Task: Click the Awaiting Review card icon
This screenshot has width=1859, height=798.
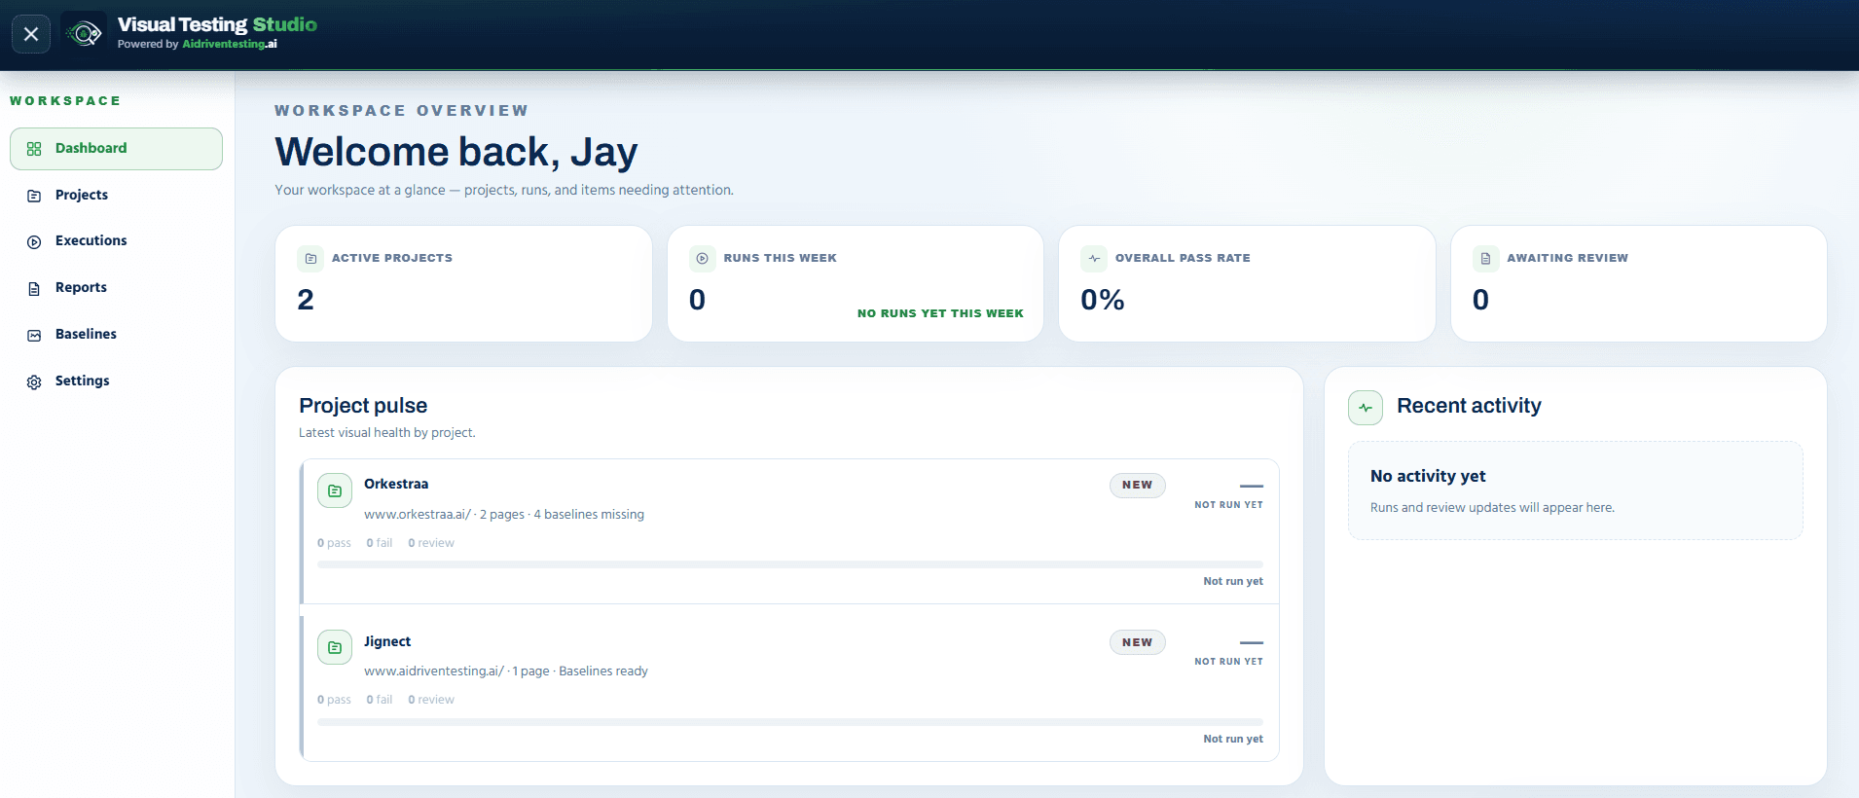Action: pyautogui.click(x=1485, y=258)
